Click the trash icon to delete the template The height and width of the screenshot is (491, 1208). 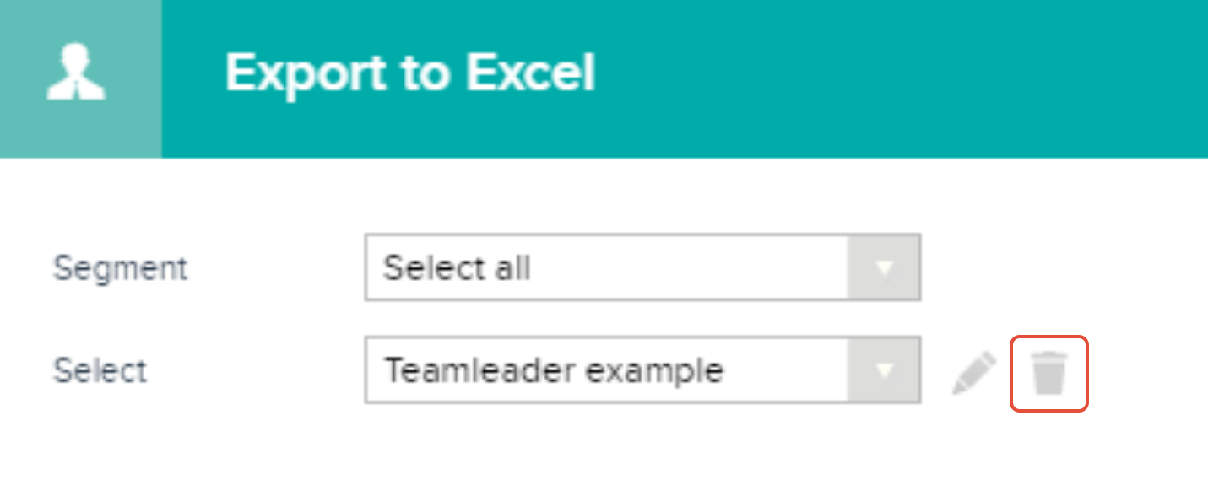[1050, 374]
